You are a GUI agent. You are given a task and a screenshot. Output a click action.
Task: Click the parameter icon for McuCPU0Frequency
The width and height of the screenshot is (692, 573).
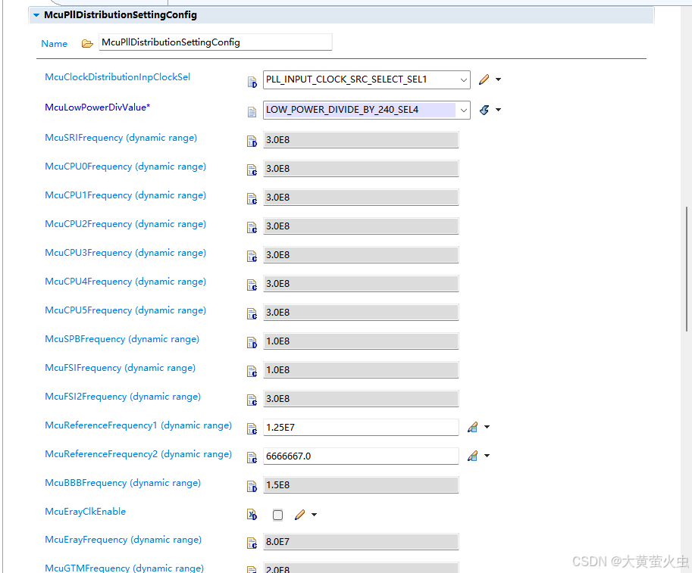pos(252,170)
